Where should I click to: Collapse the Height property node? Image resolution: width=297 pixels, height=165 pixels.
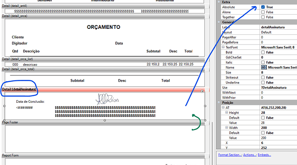226,113
